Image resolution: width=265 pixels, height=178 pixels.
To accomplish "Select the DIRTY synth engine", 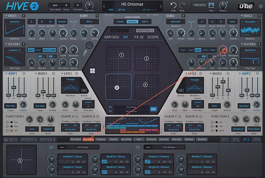I will (x=145, y=22).
